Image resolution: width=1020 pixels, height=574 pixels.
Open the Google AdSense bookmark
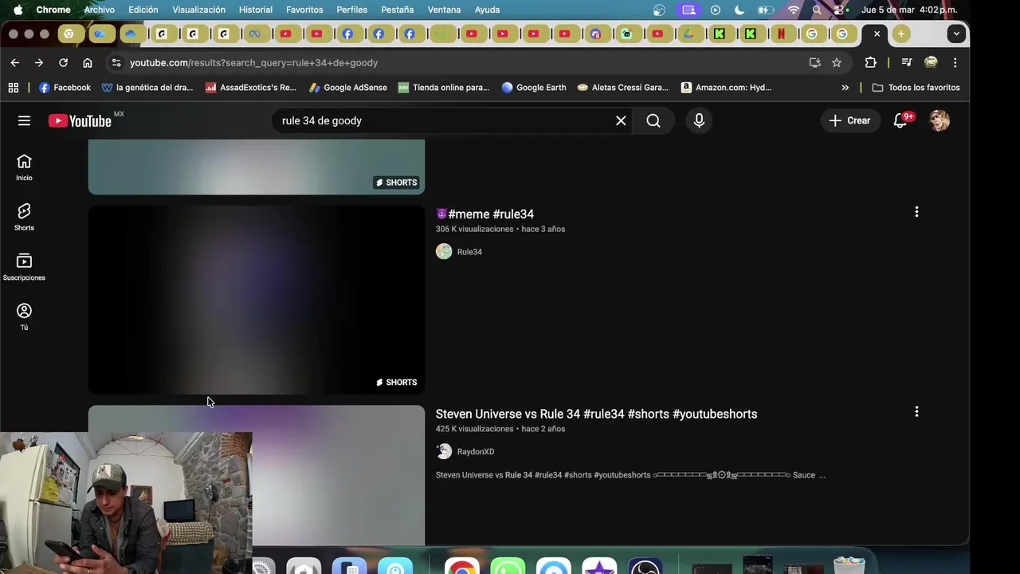tap(347, 88)
